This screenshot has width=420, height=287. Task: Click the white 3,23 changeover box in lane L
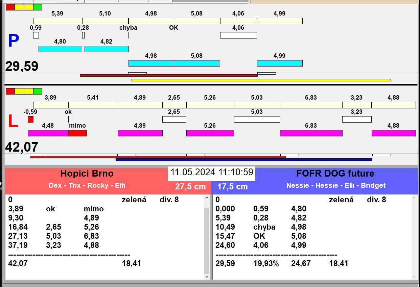[x=357, y=119]
